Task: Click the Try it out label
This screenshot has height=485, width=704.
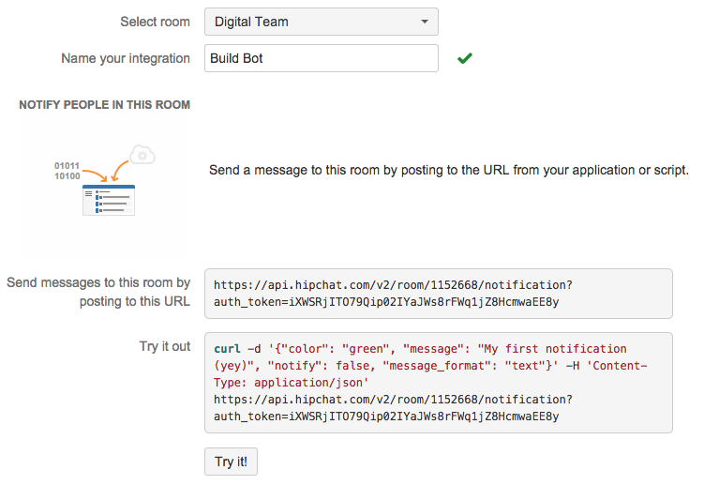Action: click(165, 346)
